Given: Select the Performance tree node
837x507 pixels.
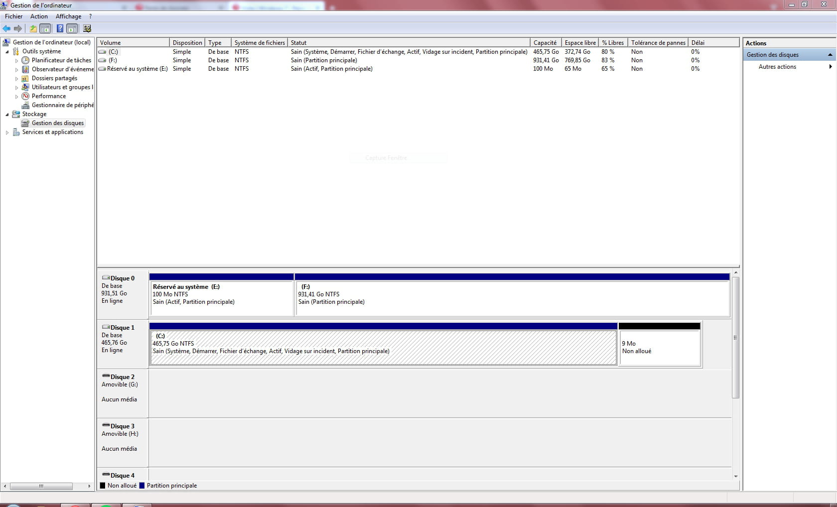Looking at the screenshot, I should [48, 96].
